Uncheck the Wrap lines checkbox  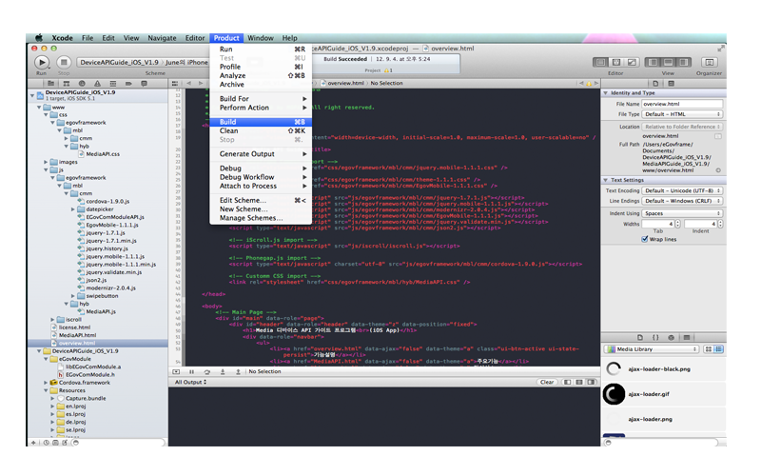click(646, 240)
